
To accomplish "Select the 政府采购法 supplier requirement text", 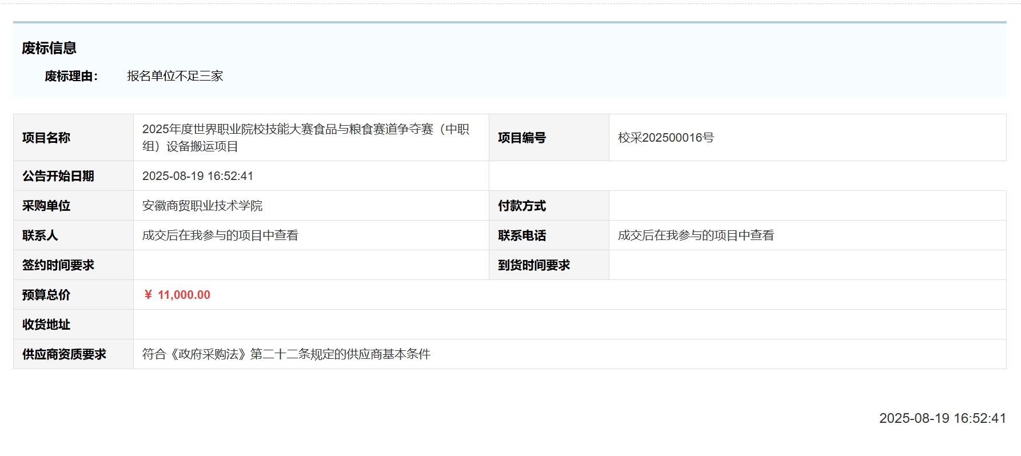I will [286, 354].
